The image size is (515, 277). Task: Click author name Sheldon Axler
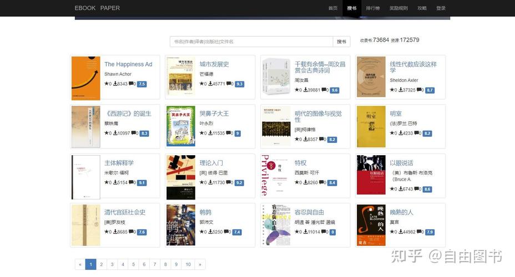(403, 80)
